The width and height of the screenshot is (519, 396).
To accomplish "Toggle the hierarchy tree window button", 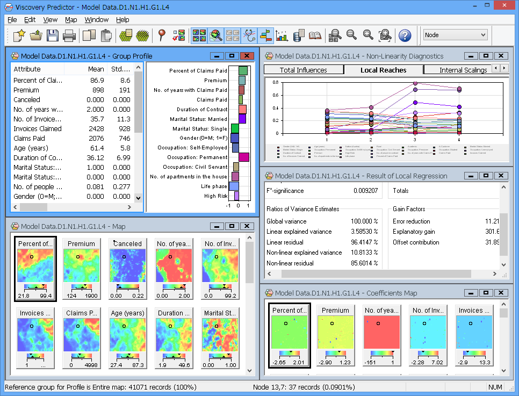I will (x=266, y=35).
